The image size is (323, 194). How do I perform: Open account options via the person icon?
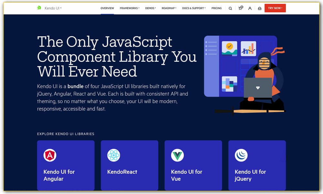pyautogui.click(x=249, y=8)
